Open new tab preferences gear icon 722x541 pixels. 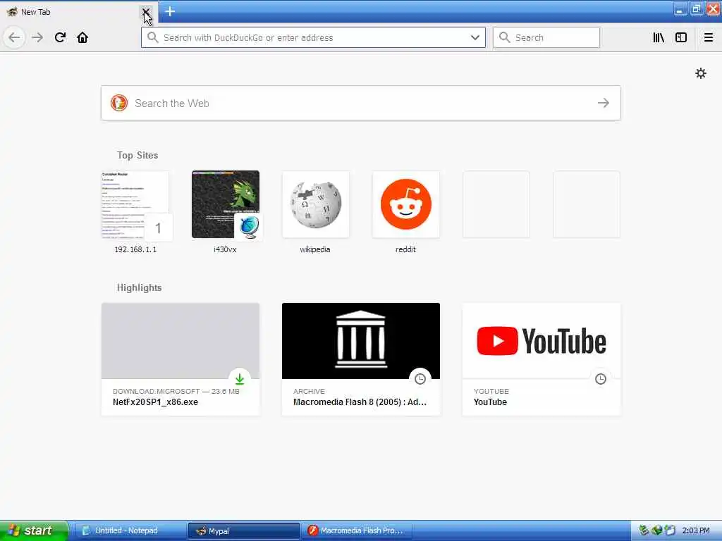point(701,73)
